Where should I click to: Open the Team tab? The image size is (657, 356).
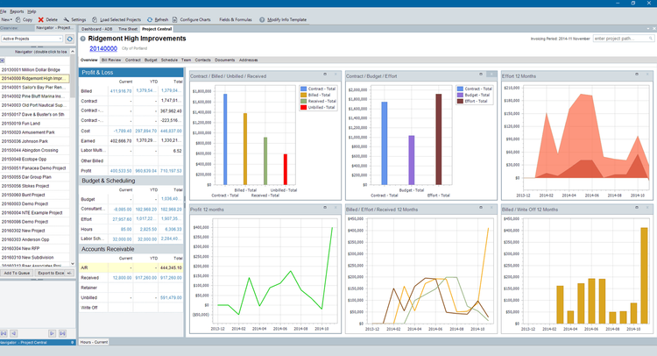pos(186,60)
